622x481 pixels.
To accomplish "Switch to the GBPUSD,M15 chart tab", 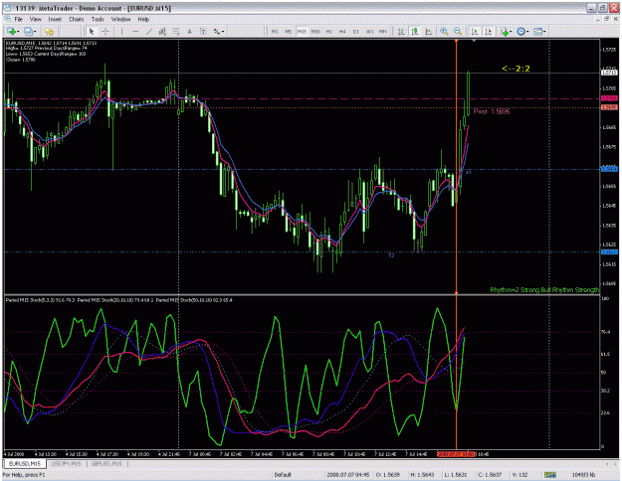I will click(x=106, y=463).
